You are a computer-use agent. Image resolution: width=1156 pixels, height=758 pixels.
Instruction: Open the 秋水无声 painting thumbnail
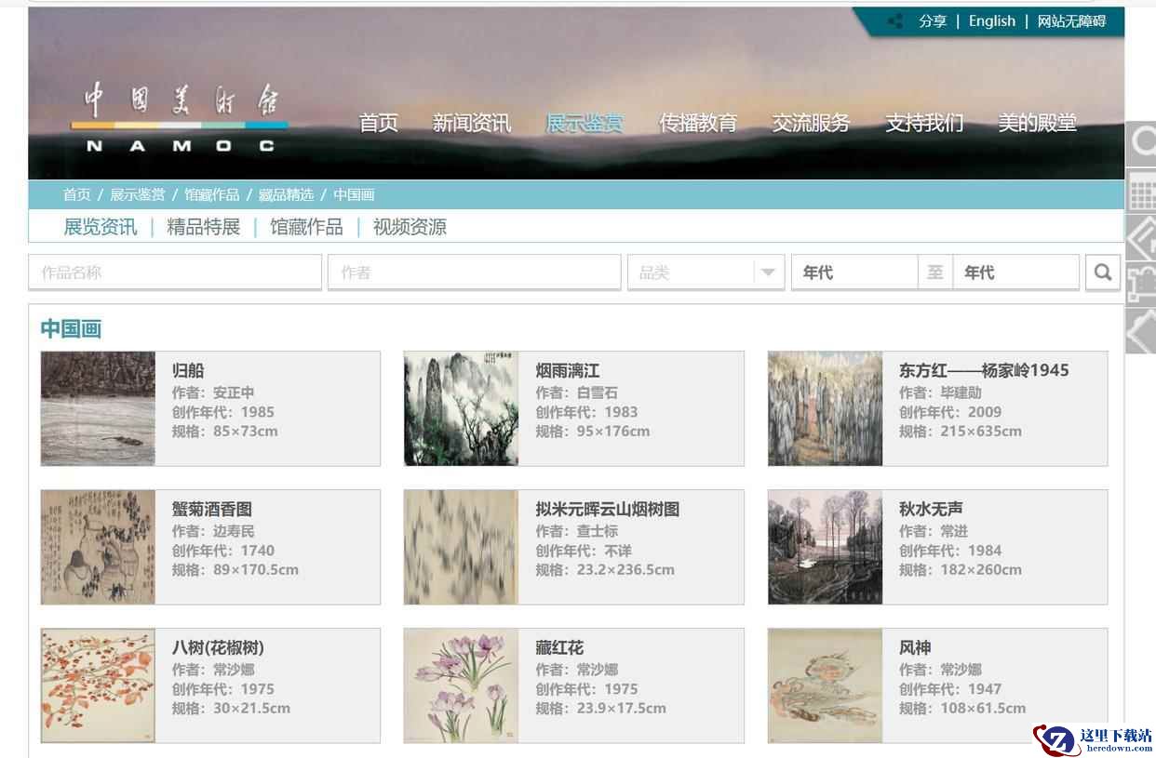pos(825,547)
